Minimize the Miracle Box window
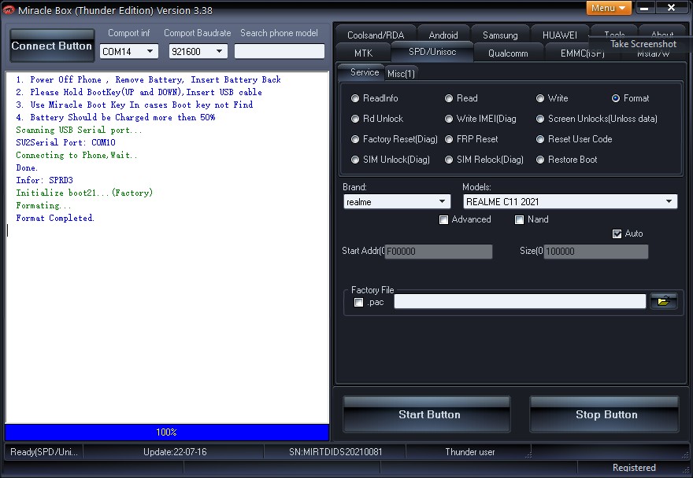The width and height of the screenshot is (693, 478). 645,8
